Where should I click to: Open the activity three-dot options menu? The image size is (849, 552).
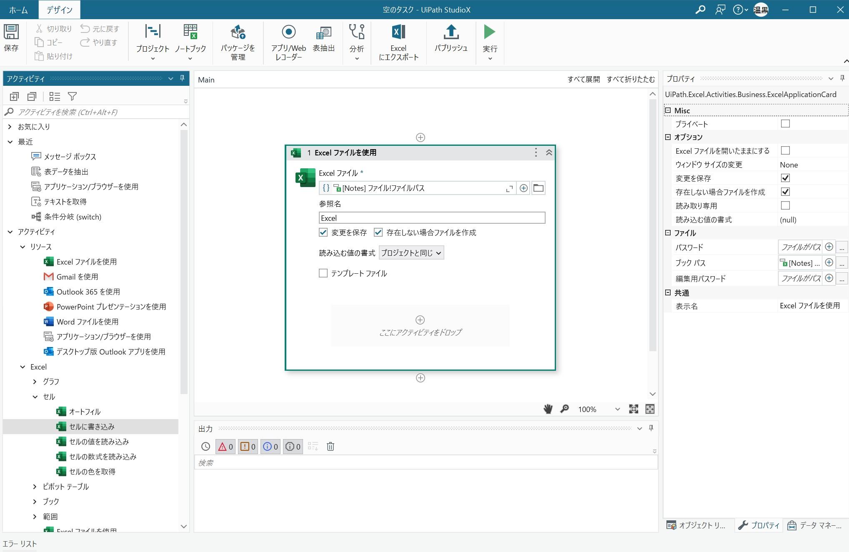[x=536, y=152]
